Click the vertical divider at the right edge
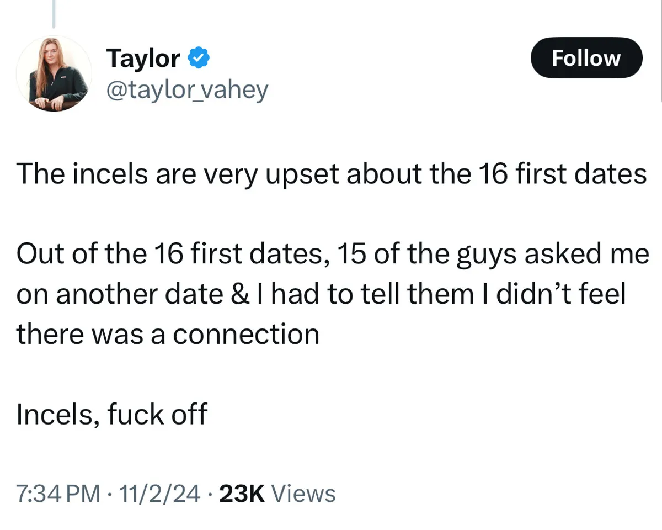The image size is (662, 530). tap(660, 50)
